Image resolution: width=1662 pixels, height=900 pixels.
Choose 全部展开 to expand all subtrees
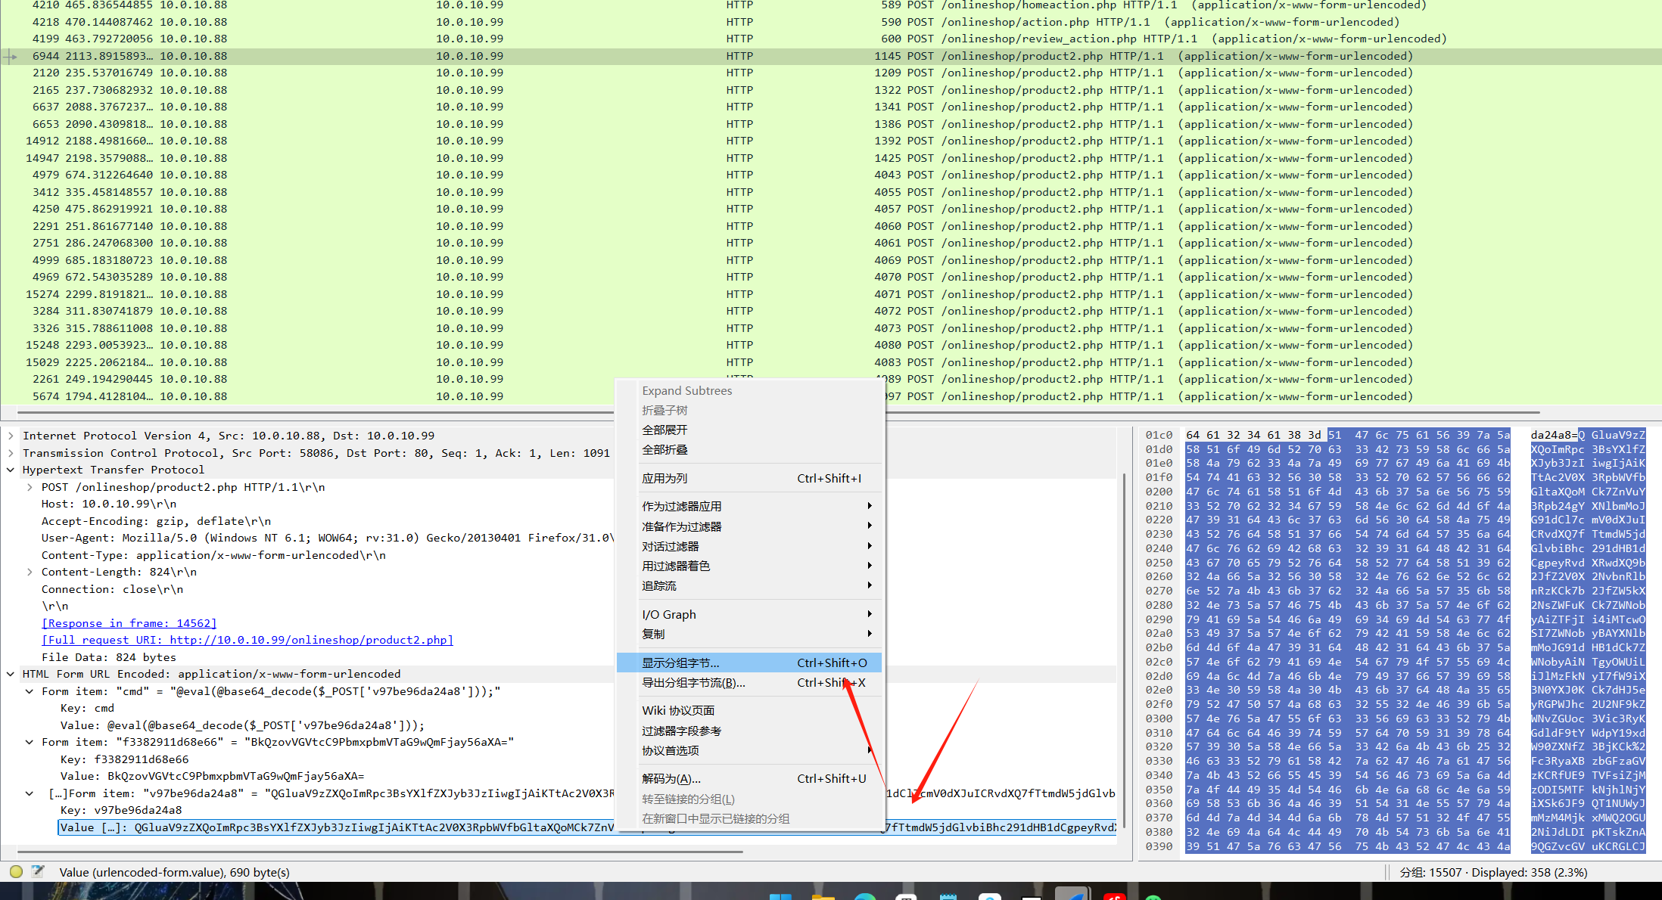pos(664,430)
